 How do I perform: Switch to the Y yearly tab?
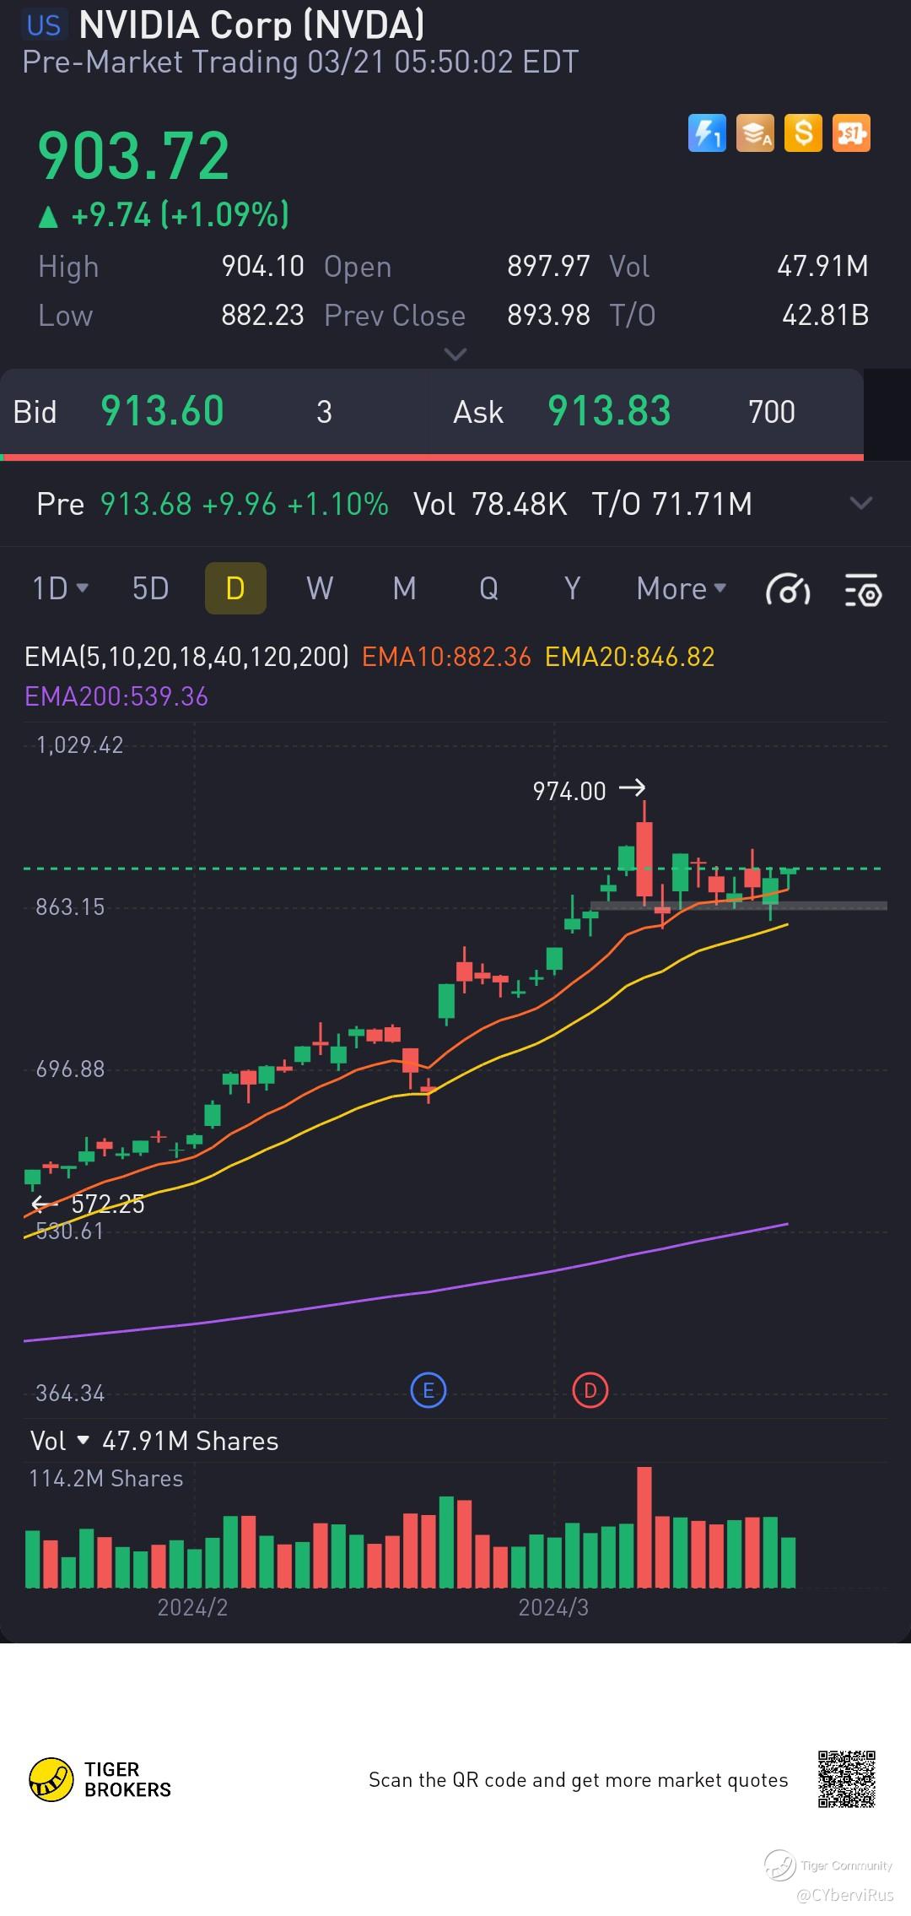pyautogui.click(x=572, y=588)
